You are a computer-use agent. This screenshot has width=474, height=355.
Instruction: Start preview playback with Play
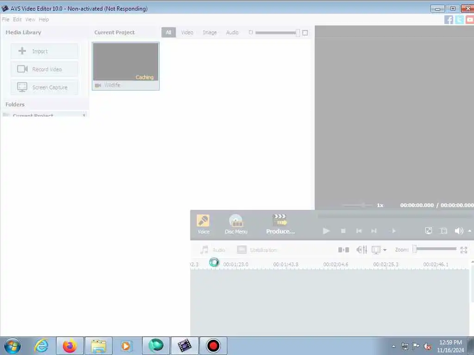click(326, 231)
